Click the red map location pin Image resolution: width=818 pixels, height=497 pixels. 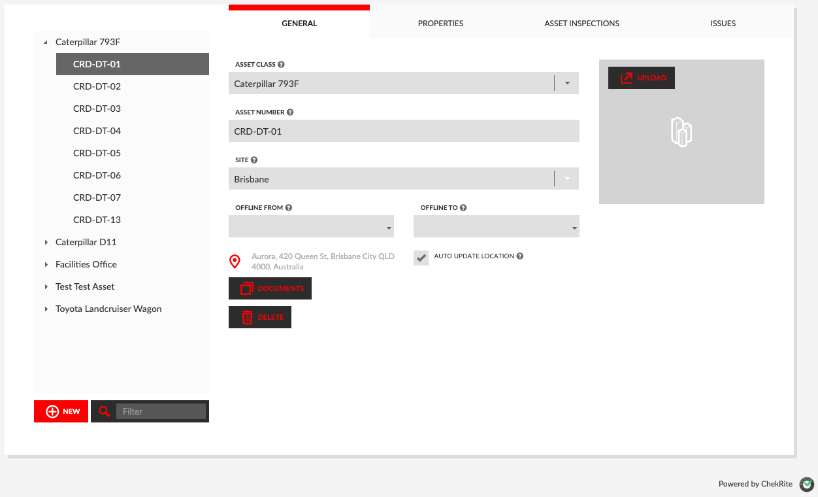coord(235,262)
